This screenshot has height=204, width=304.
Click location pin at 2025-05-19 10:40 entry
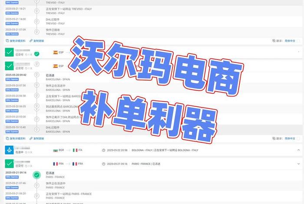coord(36,129)
